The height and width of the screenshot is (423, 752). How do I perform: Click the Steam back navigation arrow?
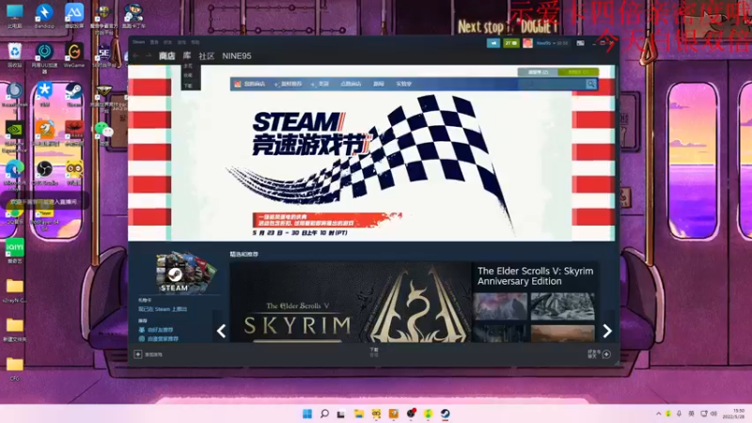click(136, 56)
